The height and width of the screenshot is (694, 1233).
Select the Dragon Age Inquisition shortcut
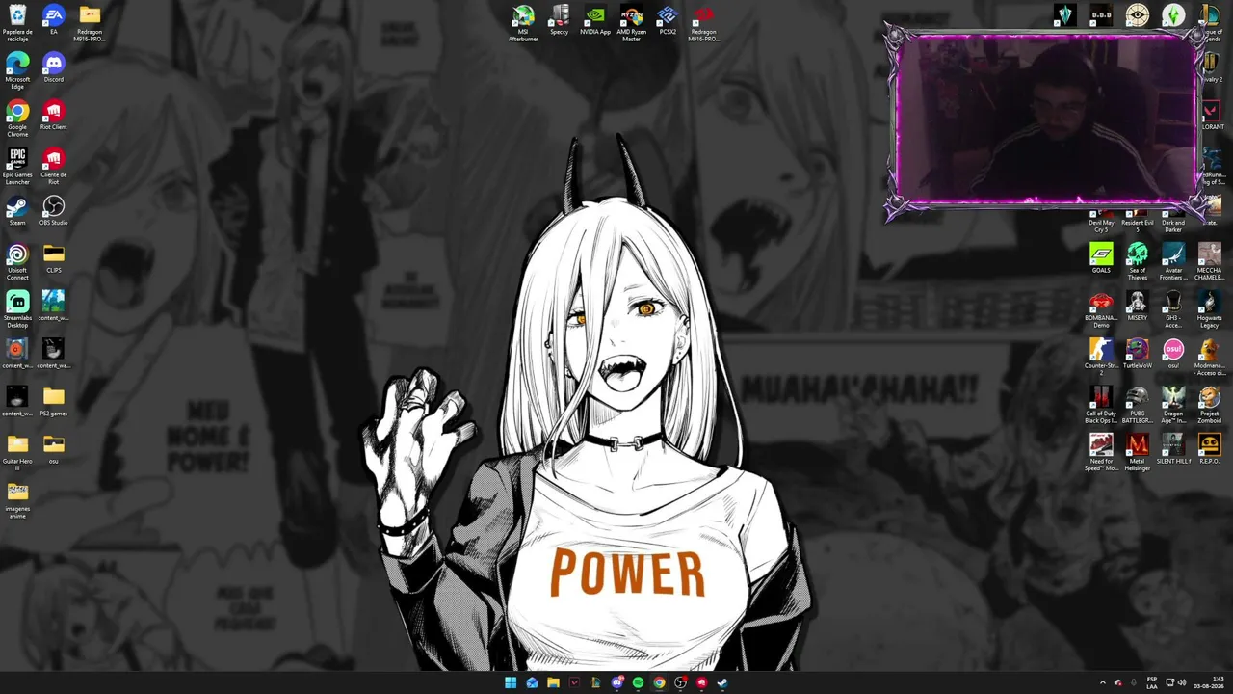coord(1173,406)
